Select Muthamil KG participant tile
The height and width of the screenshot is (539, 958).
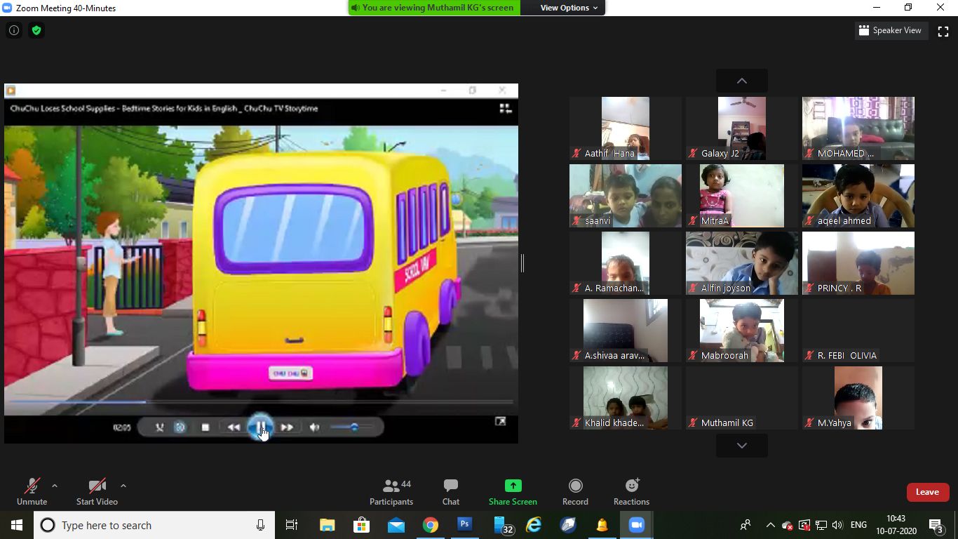click(x=742, y=398)
